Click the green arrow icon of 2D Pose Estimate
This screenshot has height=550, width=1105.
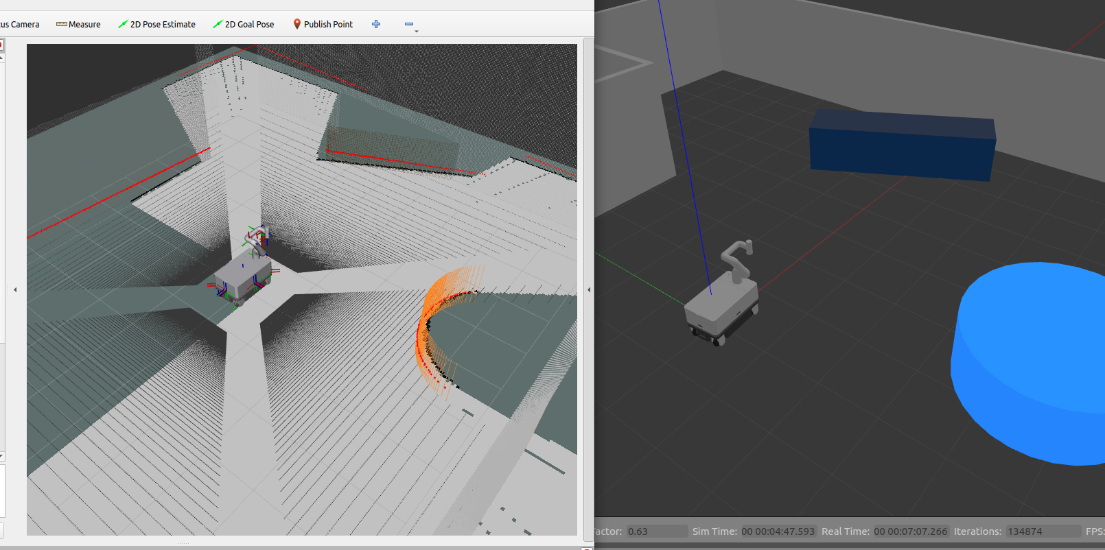[123, 24]
